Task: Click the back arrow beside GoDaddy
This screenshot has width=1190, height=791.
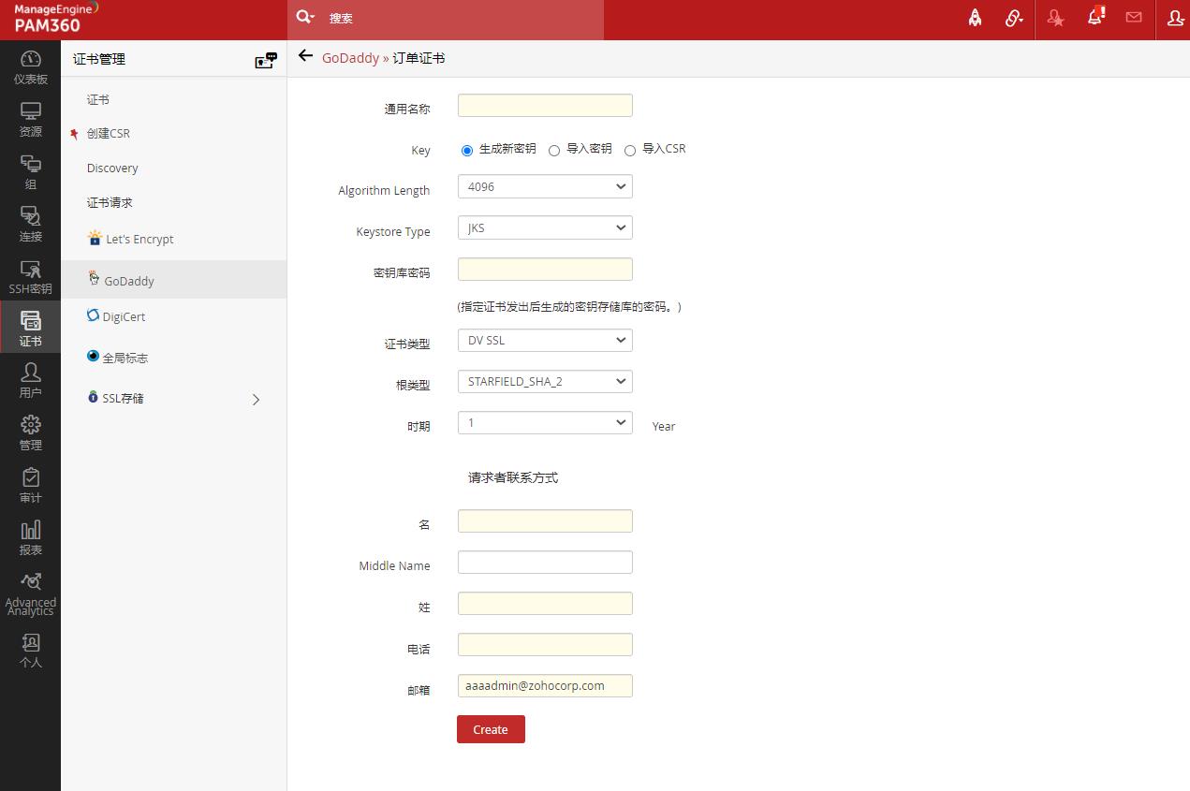Action: click(x=305, y=56)
